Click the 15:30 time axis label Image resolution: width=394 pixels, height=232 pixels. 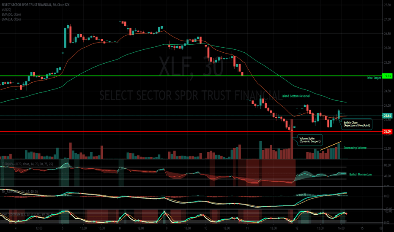tap(101, 228)
